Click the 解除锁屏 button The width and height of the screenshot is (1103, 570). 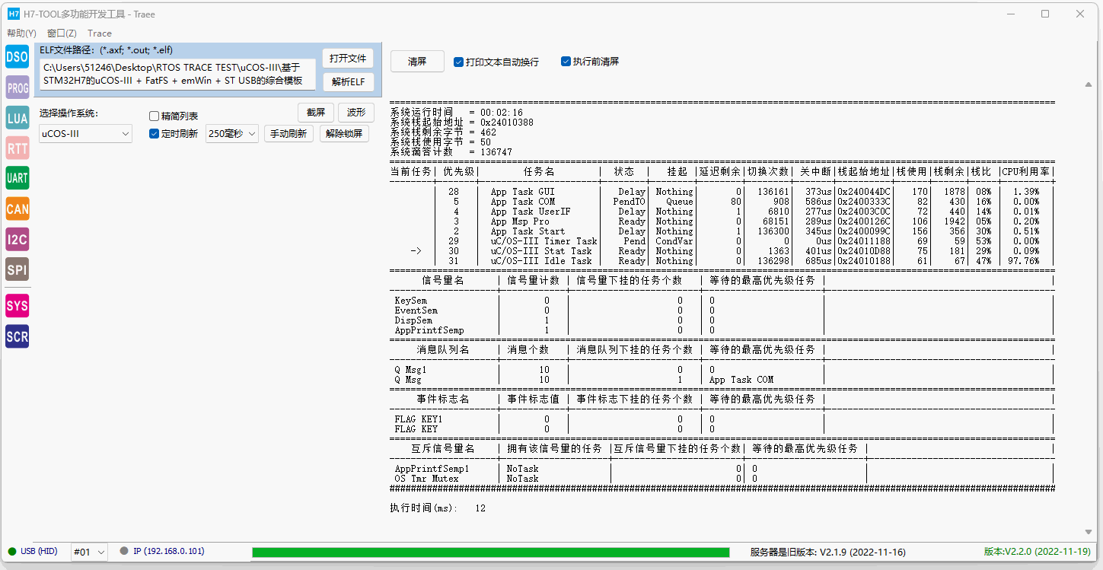(344, 134)
